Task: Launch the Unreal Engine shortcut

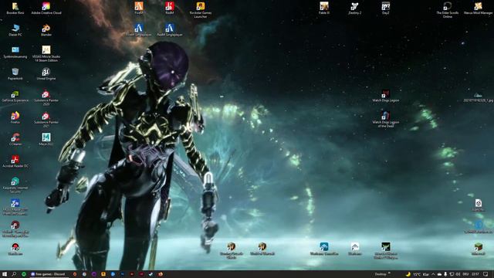Action: point(46,74)
